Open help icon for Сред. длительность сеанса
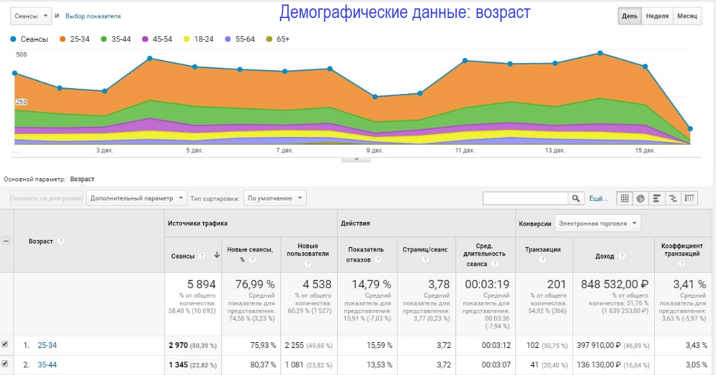Viewport: 716px width, 375px height. (495, 264)
